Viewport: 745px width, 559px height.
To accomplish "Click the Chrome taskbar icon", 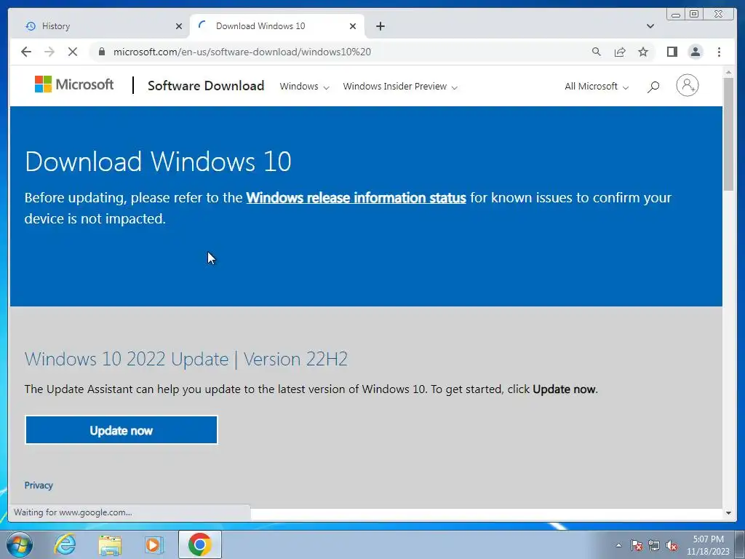I will point(199,544).
